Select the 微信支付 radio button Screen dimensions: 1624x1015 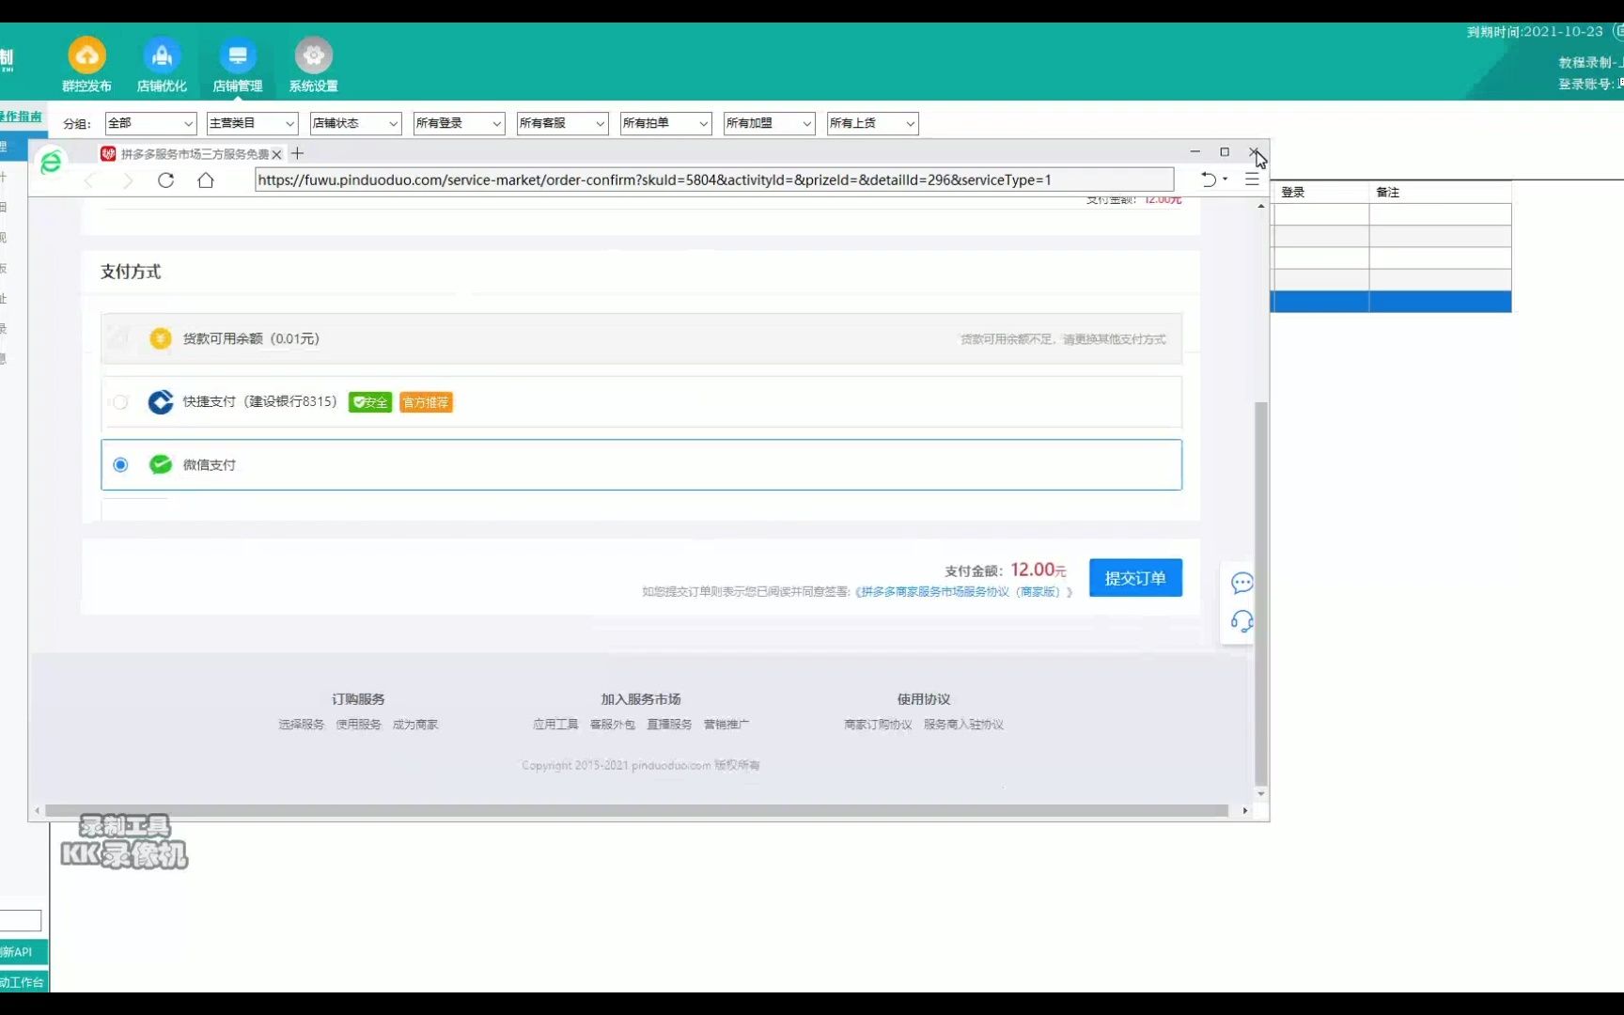(x=120, y=464)
